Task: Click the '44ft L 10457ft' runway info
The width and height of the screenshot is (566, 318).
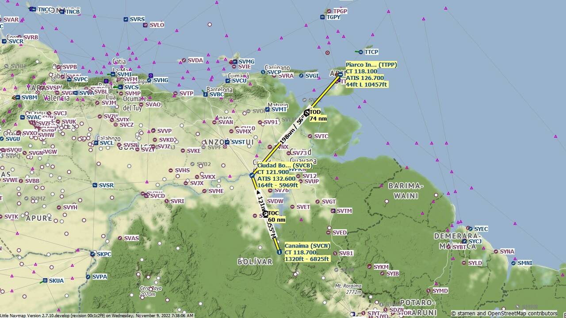Action: 367,84
